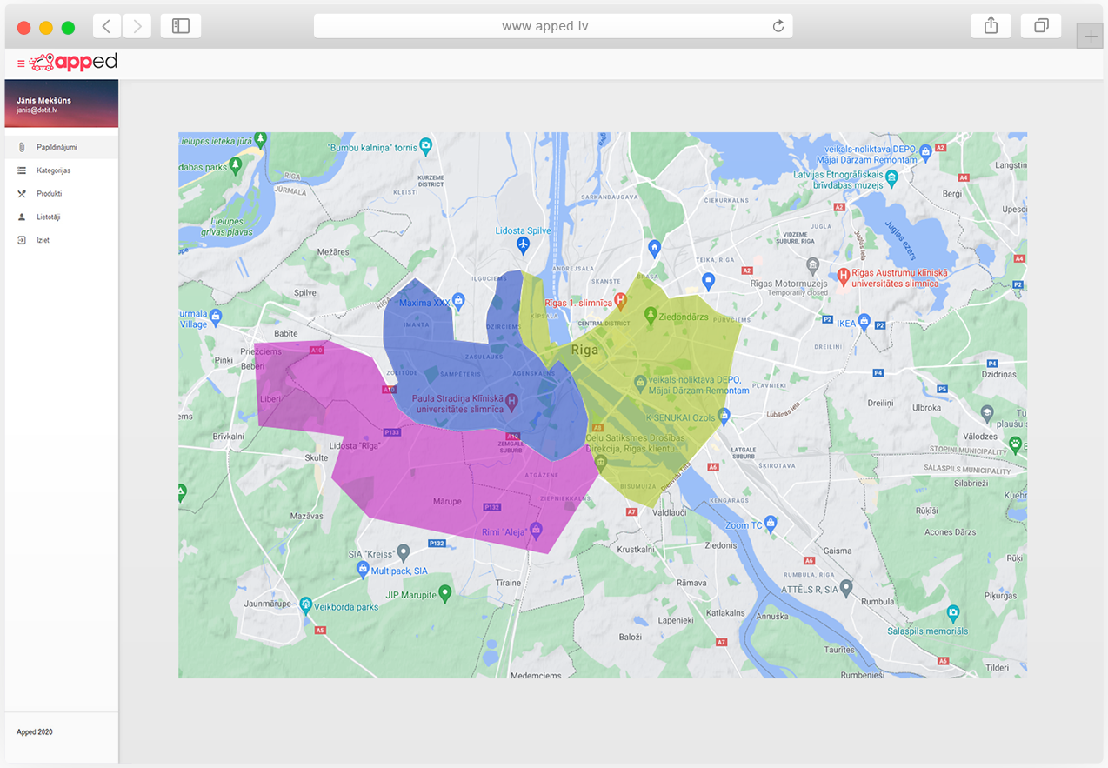Click the Latvijas Etnogrāfiskais museum marker
This screenshot has width=1108, height=768.
click(891, 177)
